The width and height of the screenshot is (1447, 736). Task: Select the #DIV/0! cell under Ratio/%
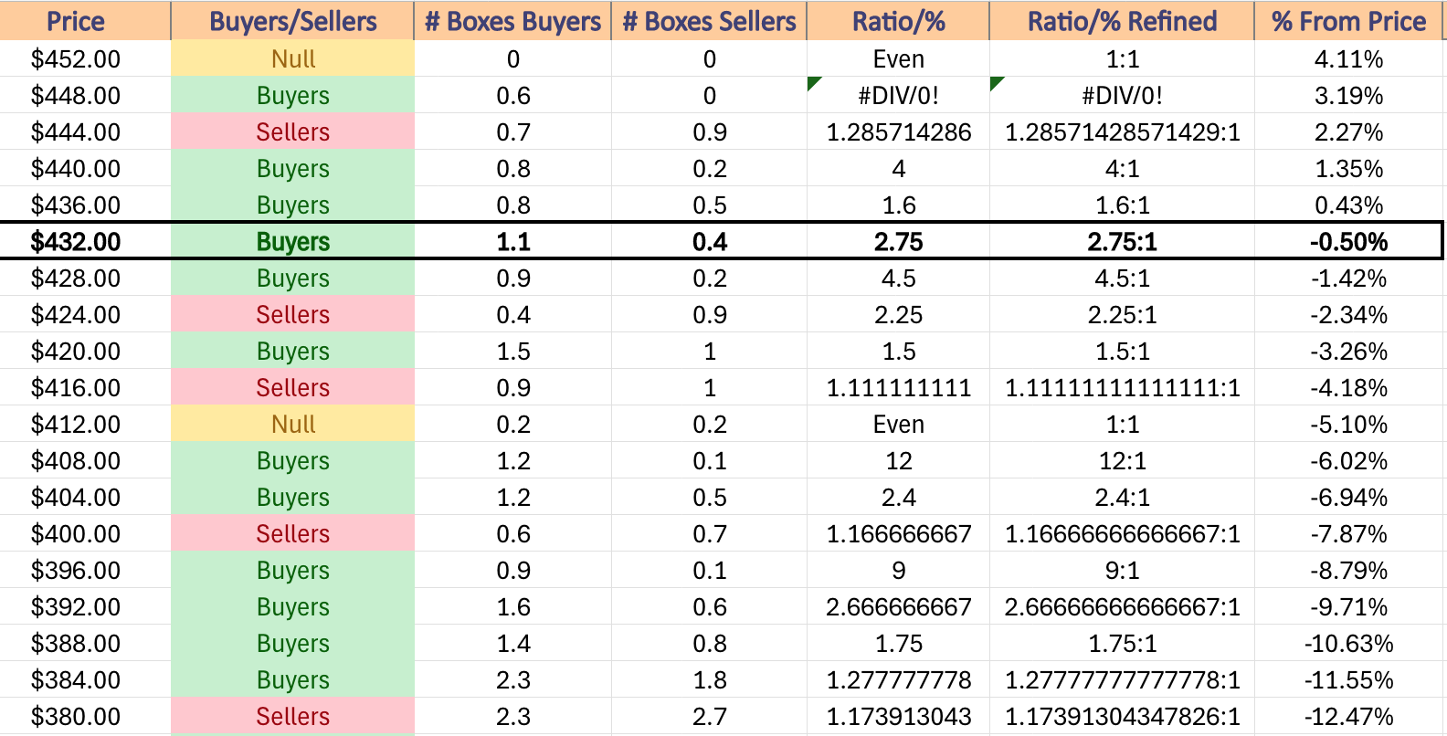(x=898, y=95)
